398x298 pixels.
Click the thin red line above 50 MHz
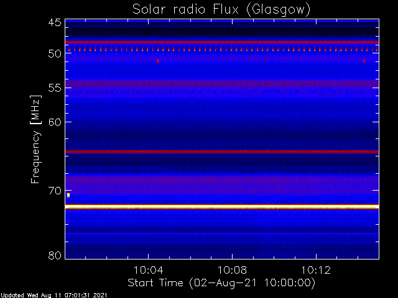(222, 42)
